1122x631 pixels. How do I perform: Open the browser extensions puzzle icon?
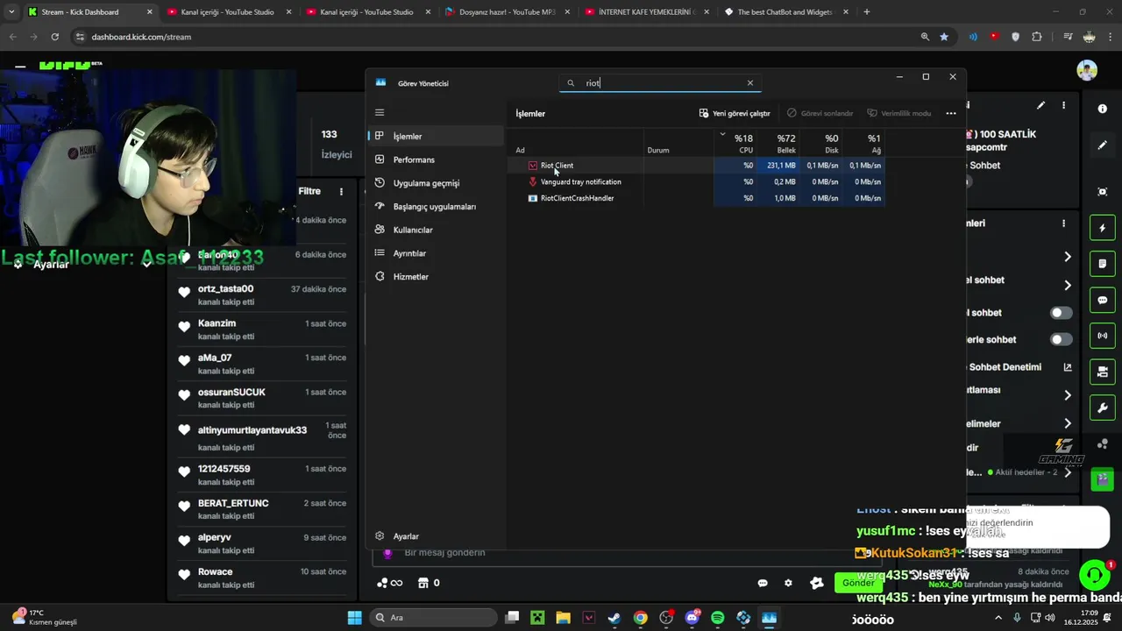pos(1037,37)
